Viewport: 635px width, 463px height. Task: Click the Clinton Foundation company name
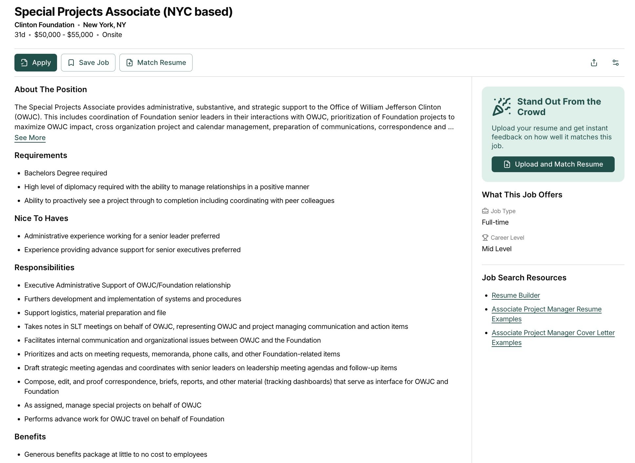pos(44,25)
